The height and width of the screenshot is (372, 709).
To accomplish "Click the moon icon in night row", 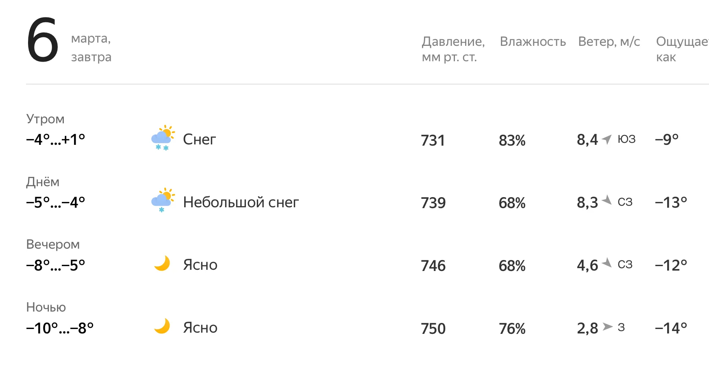I will (162, 327).
